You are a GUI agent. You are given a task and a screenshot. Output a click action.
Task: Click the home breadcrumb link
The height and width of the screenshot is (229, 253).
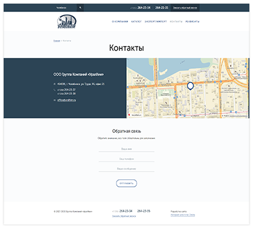click(57, 40)
